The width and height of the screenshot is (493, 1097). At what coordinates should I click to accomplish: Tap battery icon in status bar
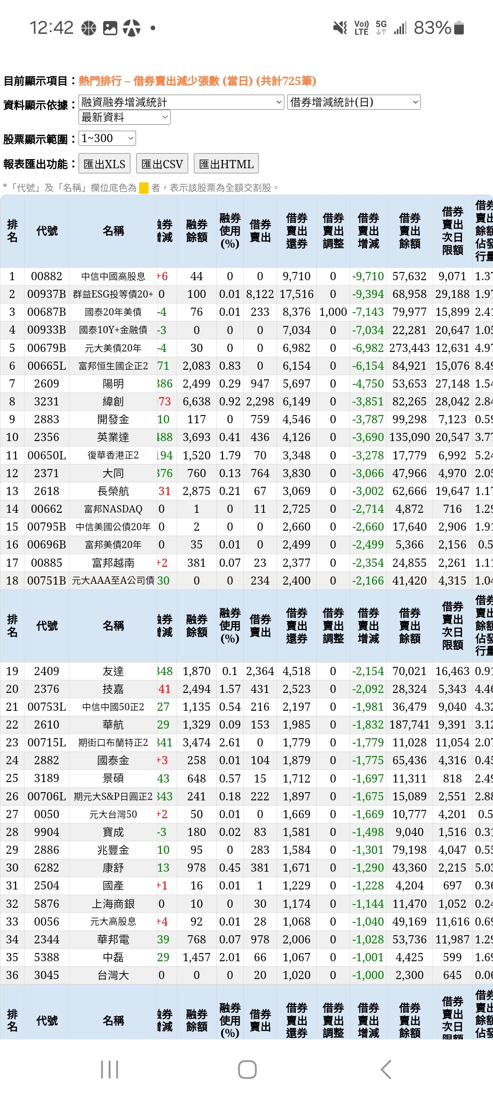(x=459, y=28)
